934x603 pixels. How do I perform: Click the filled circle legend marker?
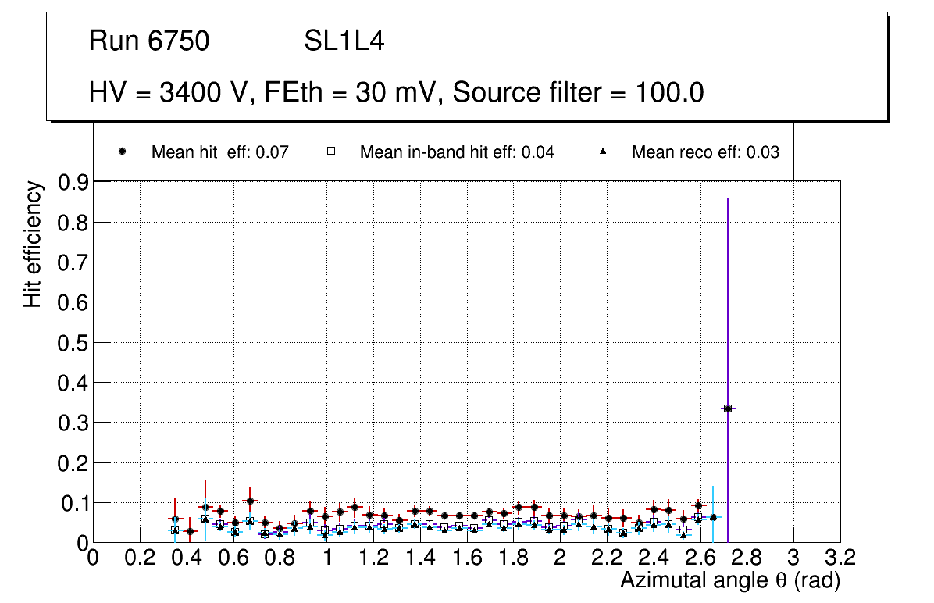(x=122, y=152)
